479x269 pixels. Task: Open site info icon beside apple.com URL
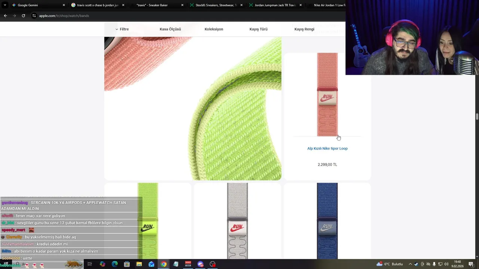(x=34, y=16)
